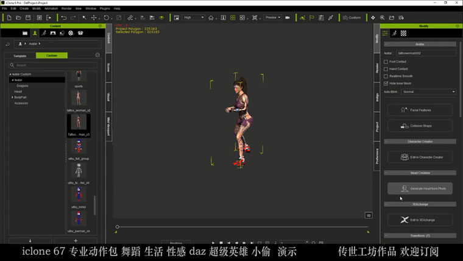Open the Preview camera dropdown

(x=272, y=18)
